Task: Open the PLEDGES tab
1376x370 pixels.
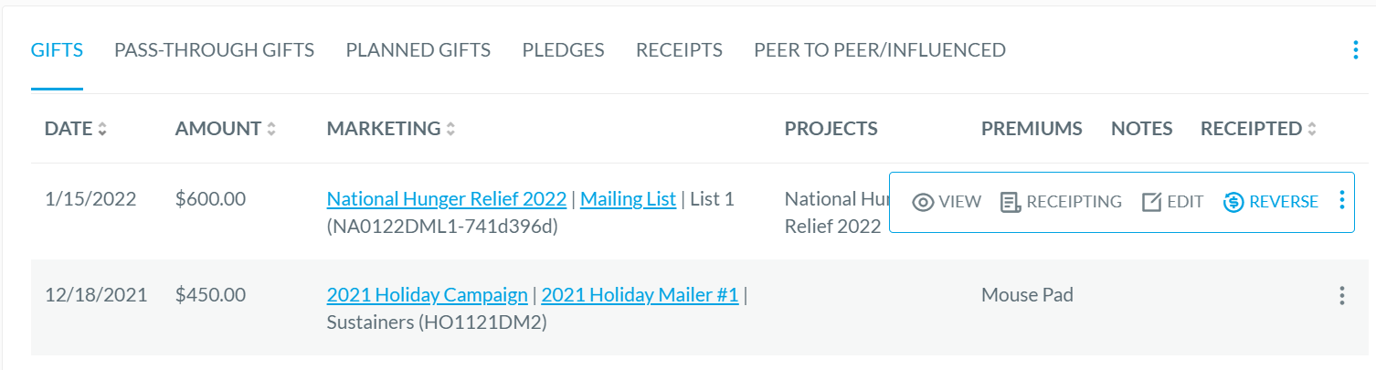Action: pos(563,50)
